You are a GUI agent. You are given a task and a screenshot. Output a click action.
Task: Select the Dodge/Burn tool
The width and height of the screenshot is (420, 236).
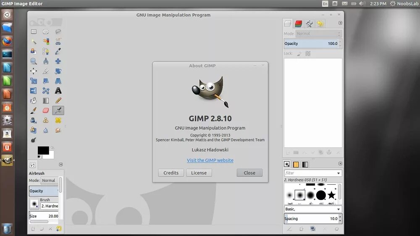(x=34, y=140)
